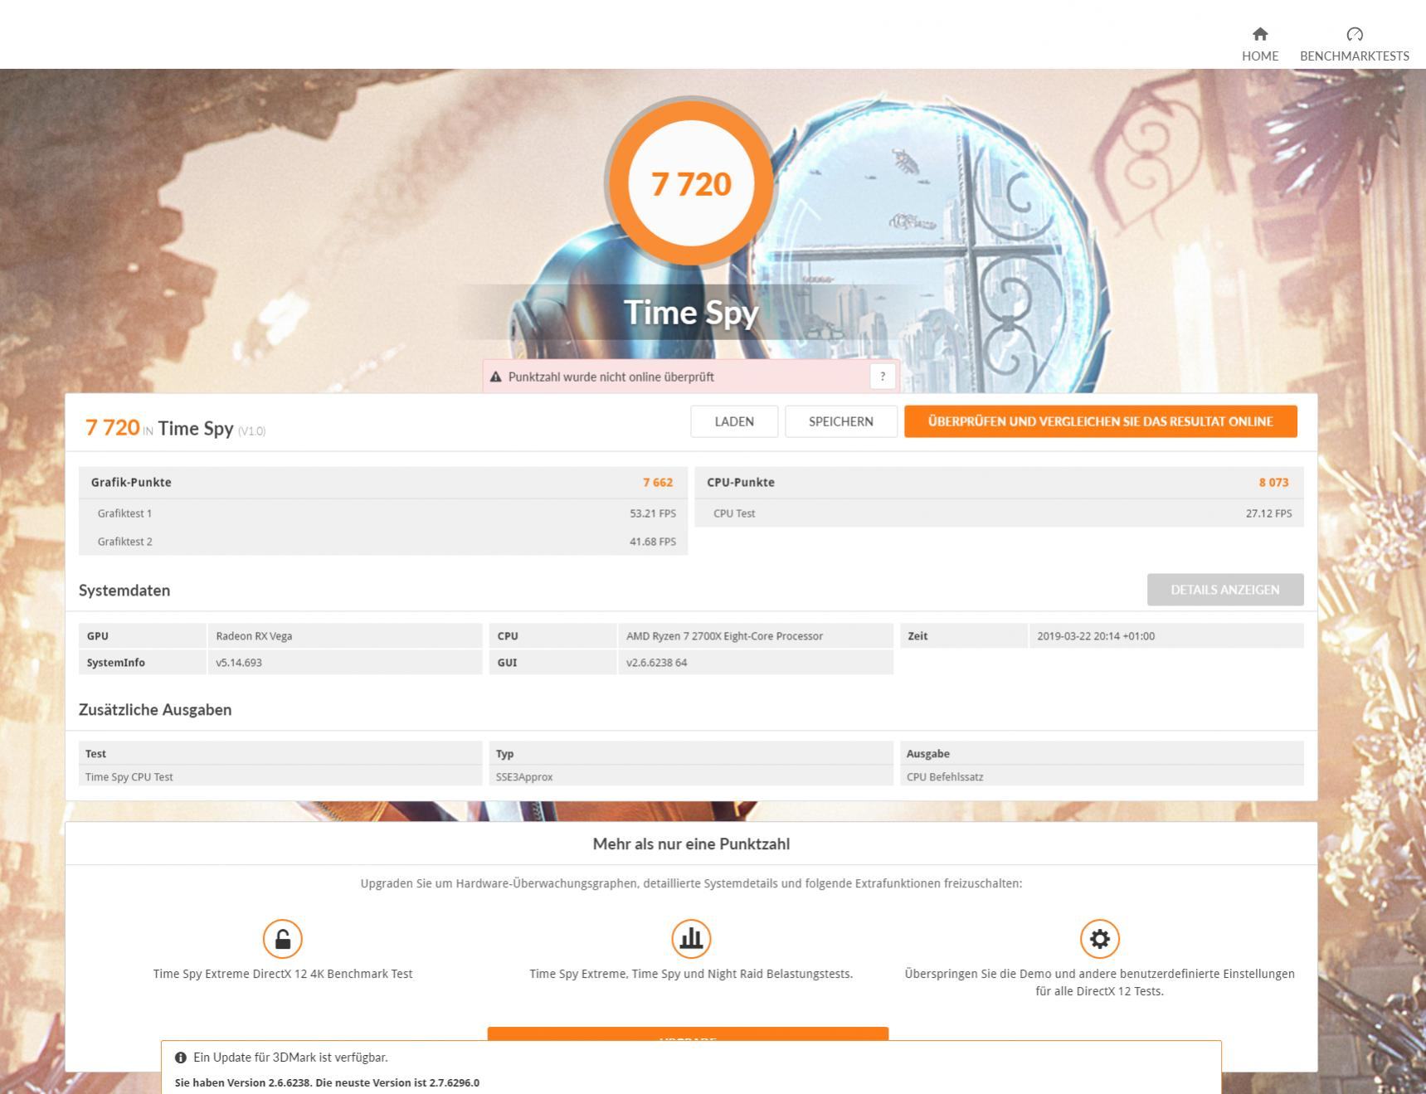Click the bar chart stress test icon
This screenshot has height=1094, width=1426.
(x=691, y=939)
